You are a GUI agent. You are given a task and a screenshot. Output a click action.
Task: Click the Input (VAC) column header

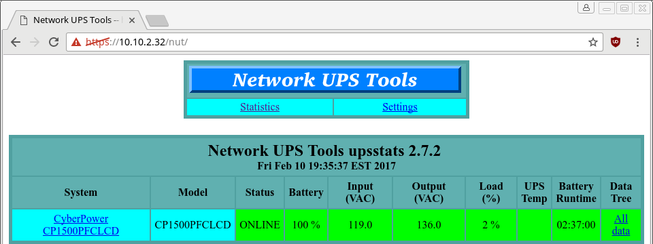[361, 192]
